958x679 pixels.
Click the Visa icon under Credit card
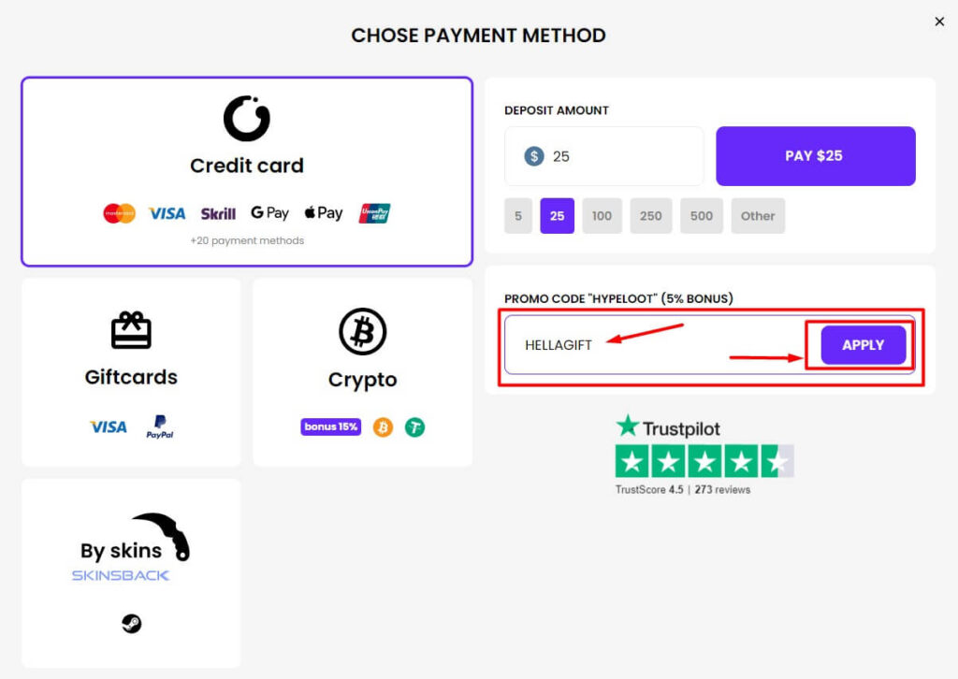coord(166,213)
